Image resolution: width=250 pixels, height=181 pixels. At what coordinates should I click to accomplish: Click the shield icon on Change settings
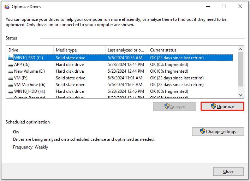point(202,131)
